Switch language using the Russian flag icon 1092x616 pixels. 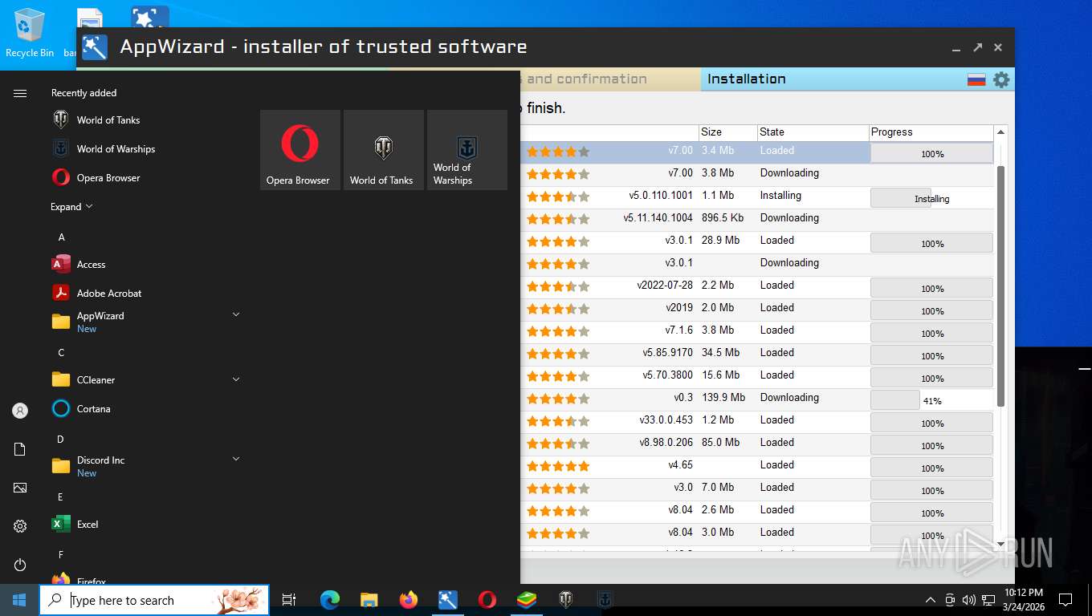pyautogui.click(x=976, y=79)
